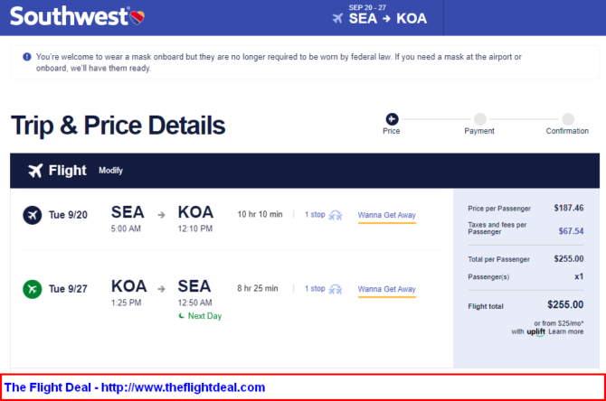The height and width of the screenshot is (401, 606).
Task: Click the Modify link in the Flight bar
Action: click(x=110, y=170)
